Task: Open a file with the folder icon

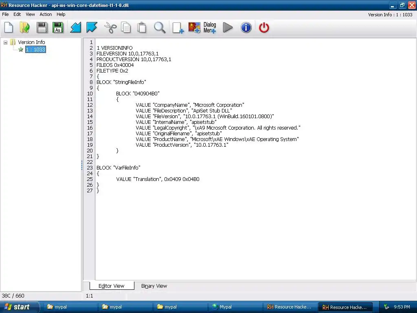Action: click(24, 27)
